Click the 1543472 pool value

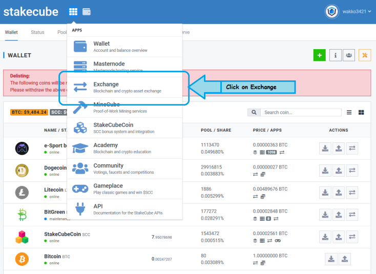[210, 233]
